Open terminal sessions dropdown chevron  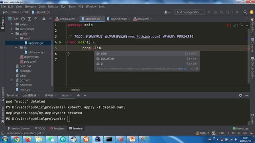[x=84, y=95]
